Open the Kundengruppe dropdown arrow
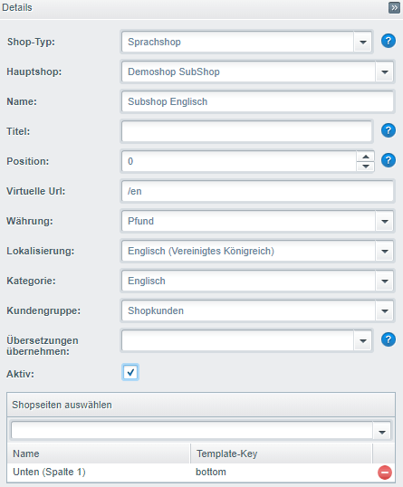Viewport: 403px width, 487px height. pos(384,310)
